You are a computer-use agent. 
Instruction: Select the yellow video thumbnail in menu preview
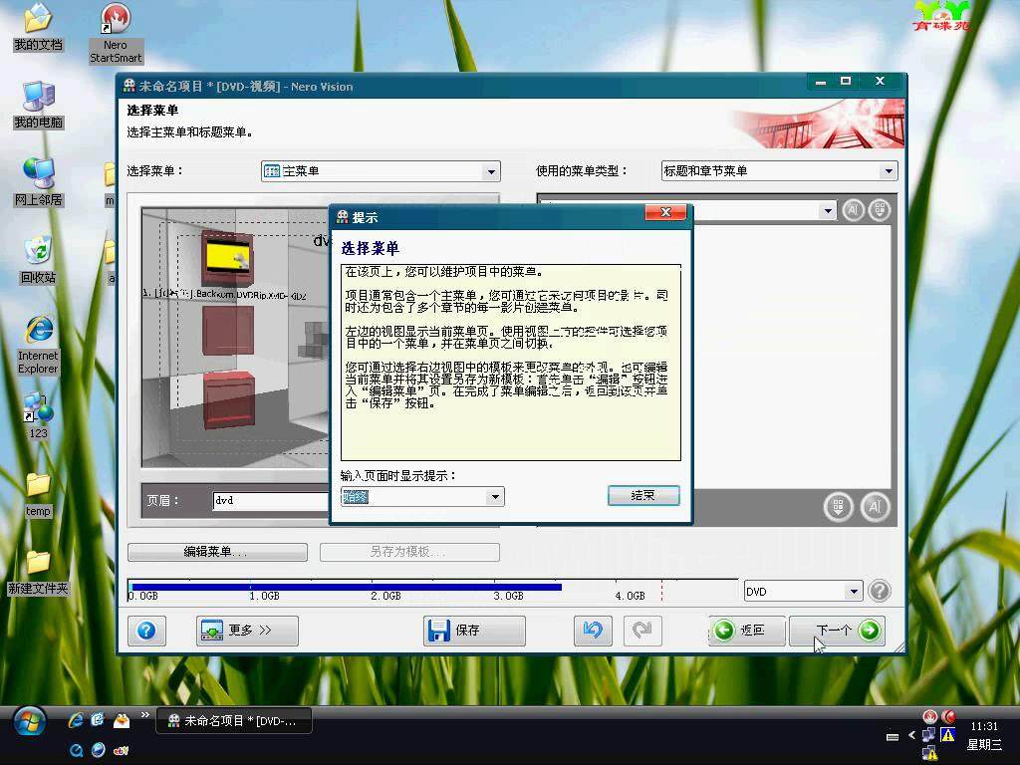click(228, 258)
